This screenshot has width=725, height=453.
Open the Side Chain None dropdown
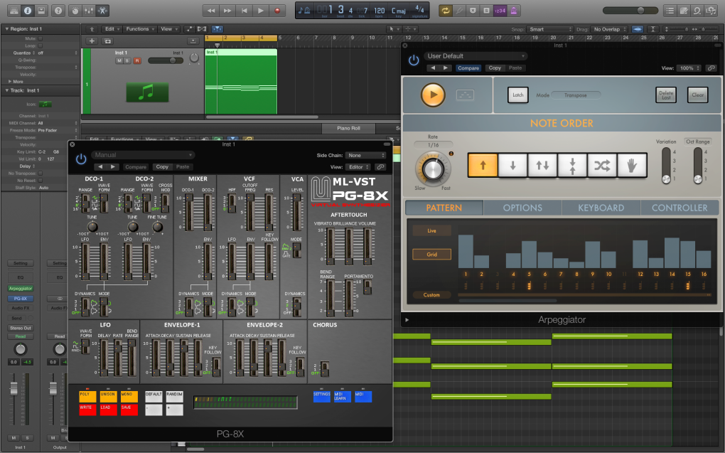tap(366, 156)
